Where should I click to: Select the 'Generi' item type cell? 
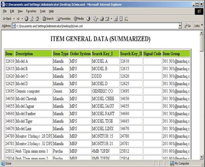click(61, 91)
